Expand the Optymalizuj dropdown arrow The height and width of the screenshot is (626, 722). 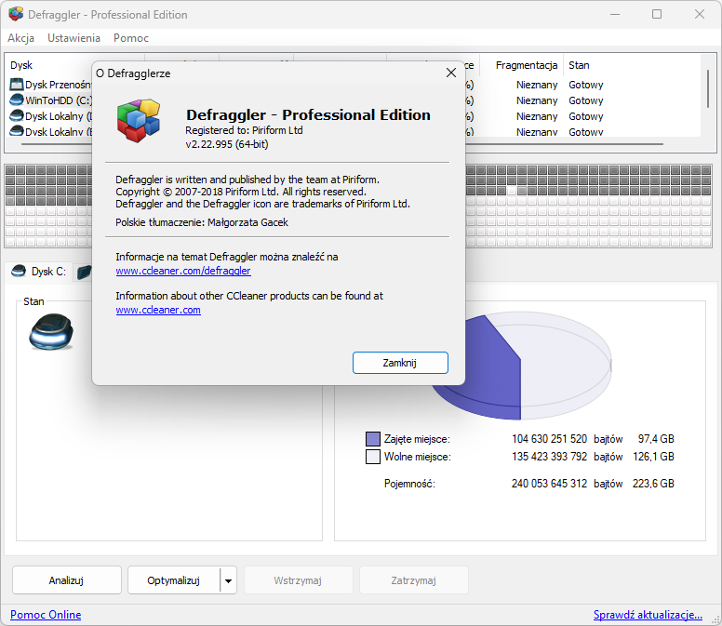coord(228,580)
